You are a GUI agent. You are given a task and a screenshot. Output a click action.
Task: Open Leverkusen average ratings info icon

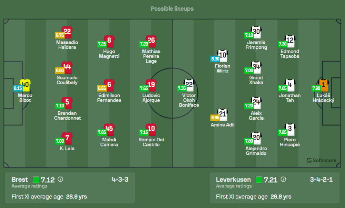point(283,179)
